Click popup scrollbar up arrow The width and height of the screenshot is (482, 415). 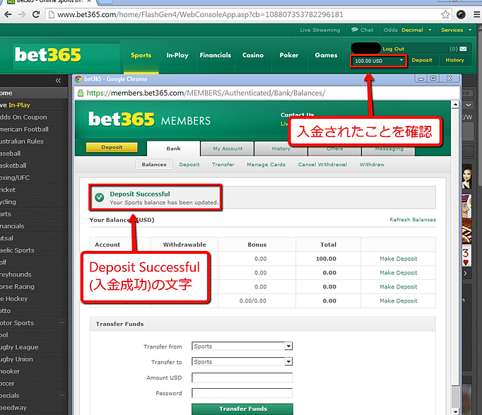click(455, 105)
